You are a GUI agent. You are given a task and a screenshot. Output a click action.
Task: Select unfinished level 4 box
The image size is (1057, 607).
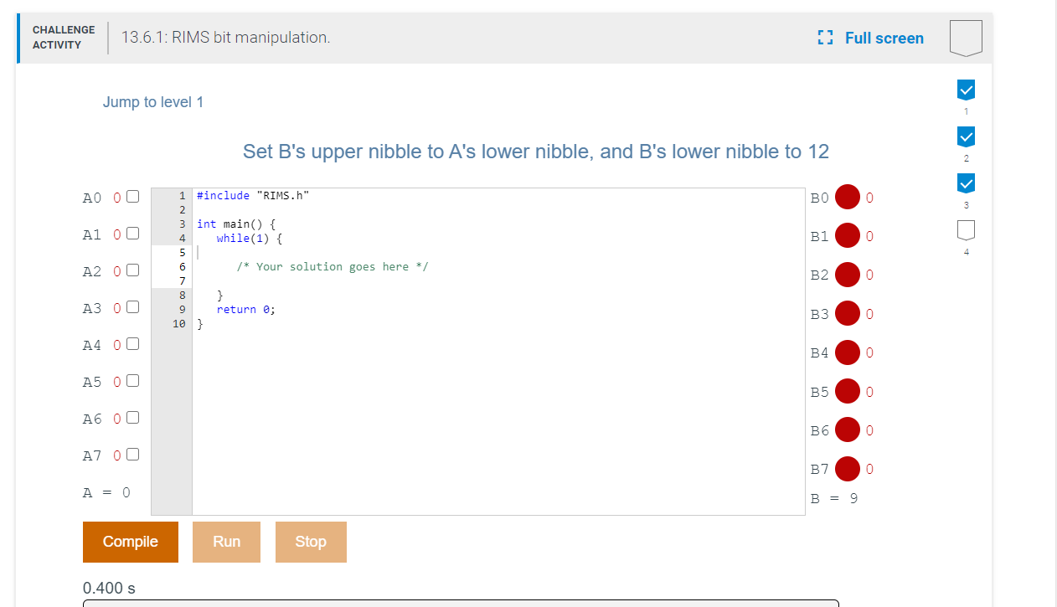coord(966,229)
